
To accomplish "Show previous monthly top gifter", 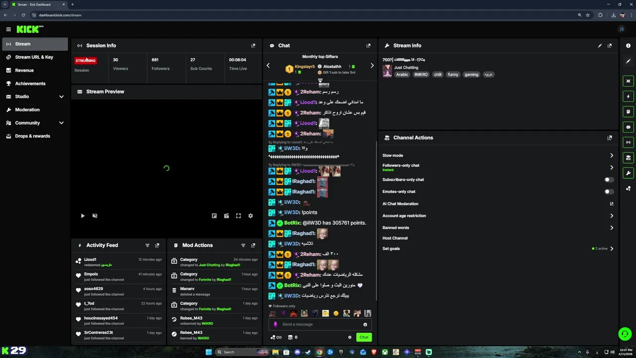I will tap(268, 66).
